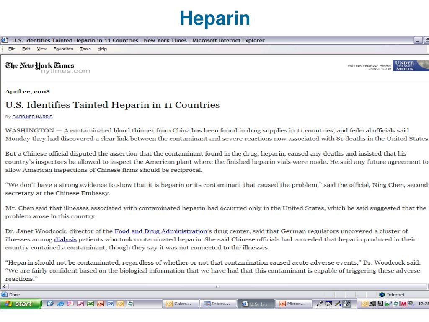Launch Word from the Quick Launch bar
429x322 pixels.
coord(111,304)
